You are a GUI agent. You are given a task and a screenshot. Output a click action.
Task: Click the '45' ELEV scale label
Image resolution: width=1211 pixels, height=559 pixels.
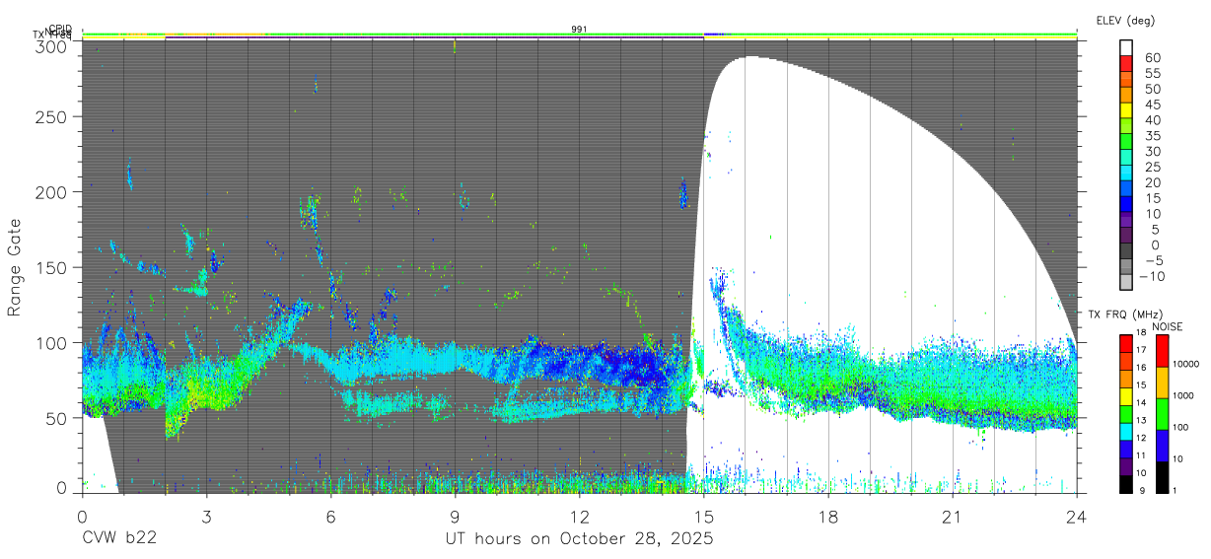[x=1152, y=104]
